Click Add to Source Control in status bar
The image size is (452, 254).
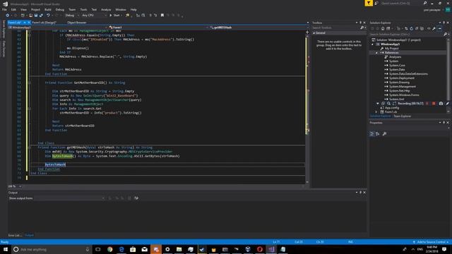tap(431, 242)
